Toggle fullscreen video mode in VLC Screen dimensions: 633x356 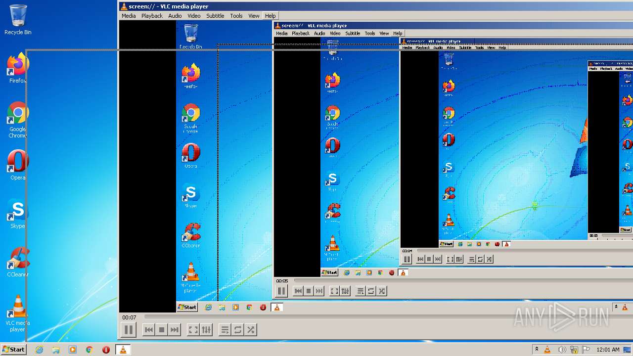click(x=193, y=330)
